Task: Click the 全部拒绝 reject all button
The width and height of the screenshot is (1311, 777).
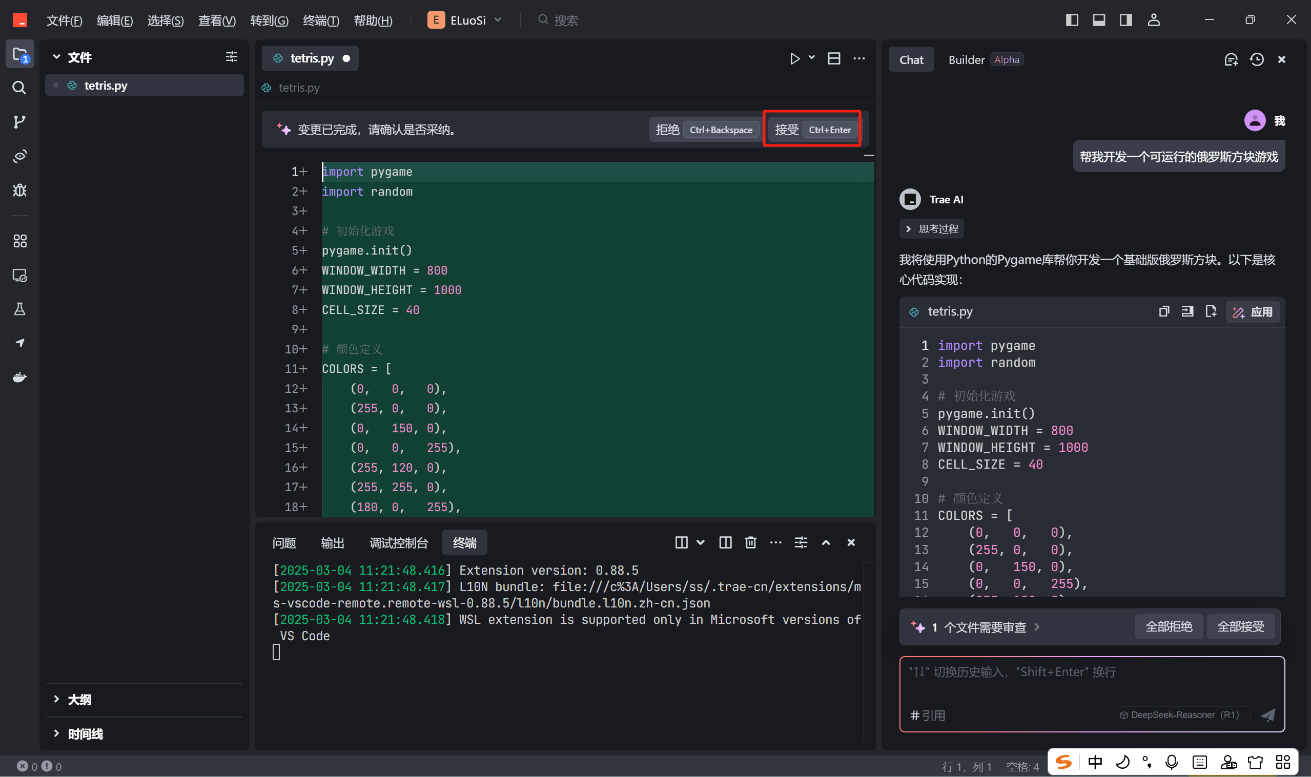Action: (1169, 627)
